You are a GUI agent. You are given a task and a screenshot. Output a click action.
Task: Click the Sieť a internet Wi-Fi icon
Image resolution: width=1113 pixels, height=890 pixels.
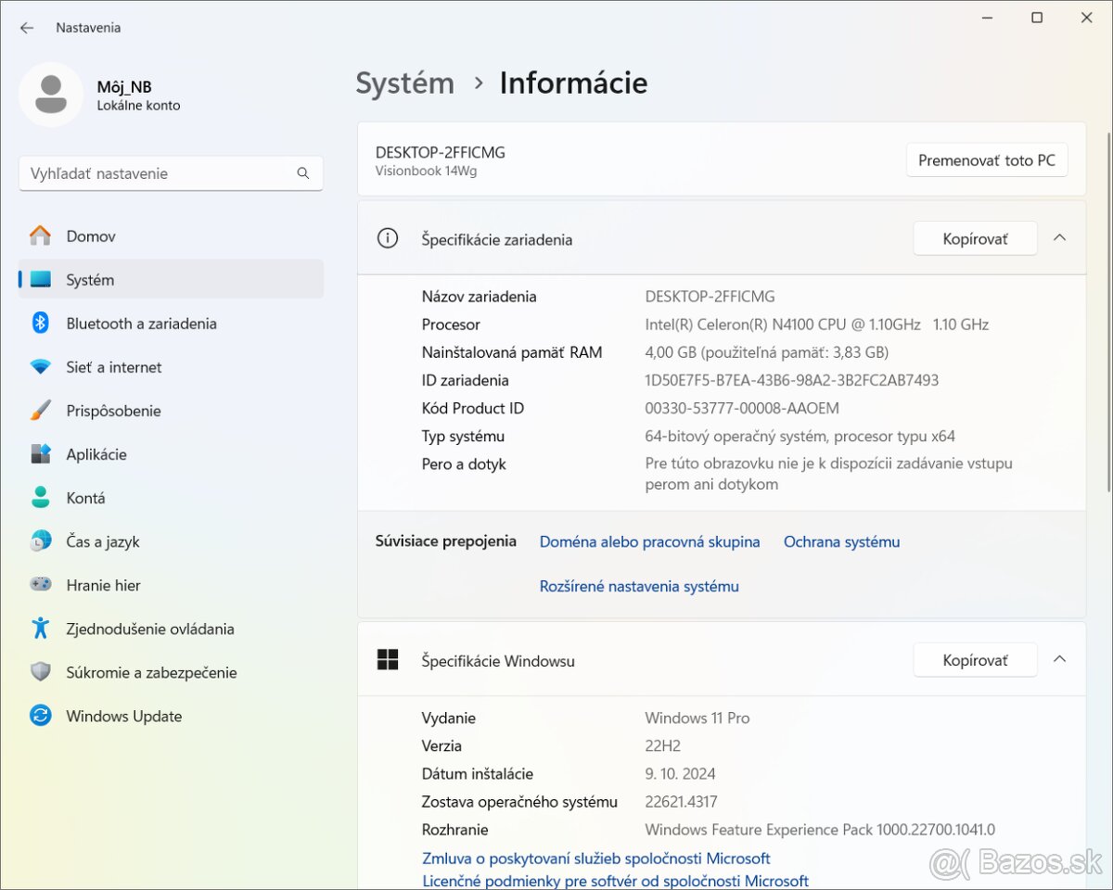[x=40, y=367]
